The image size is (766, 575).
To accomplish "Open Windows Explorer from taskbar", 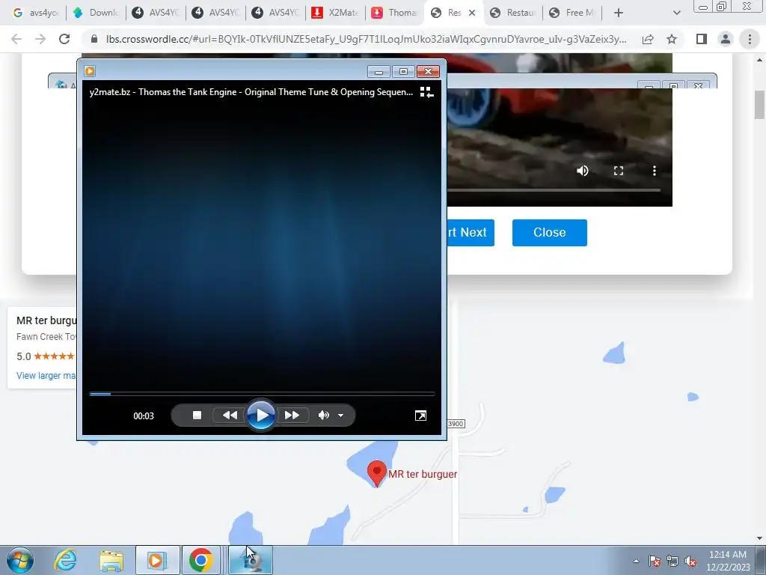I will coord(111,560).
